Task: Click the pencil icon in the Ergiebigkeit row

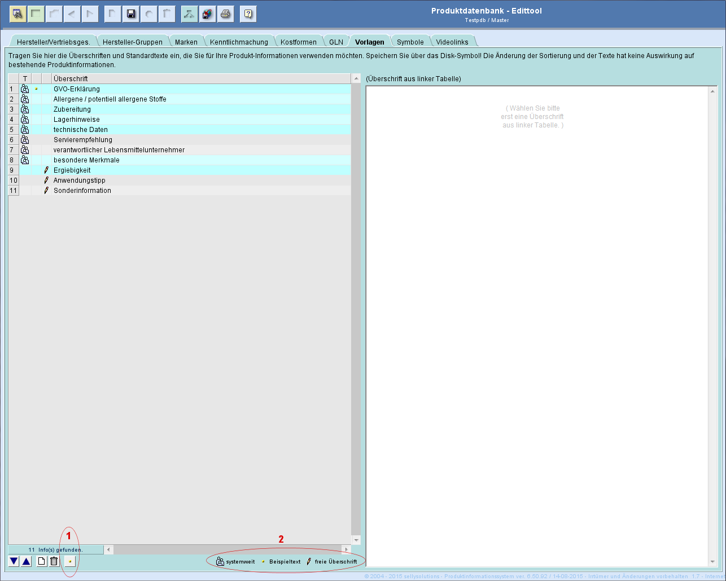Action: point(46,170)
